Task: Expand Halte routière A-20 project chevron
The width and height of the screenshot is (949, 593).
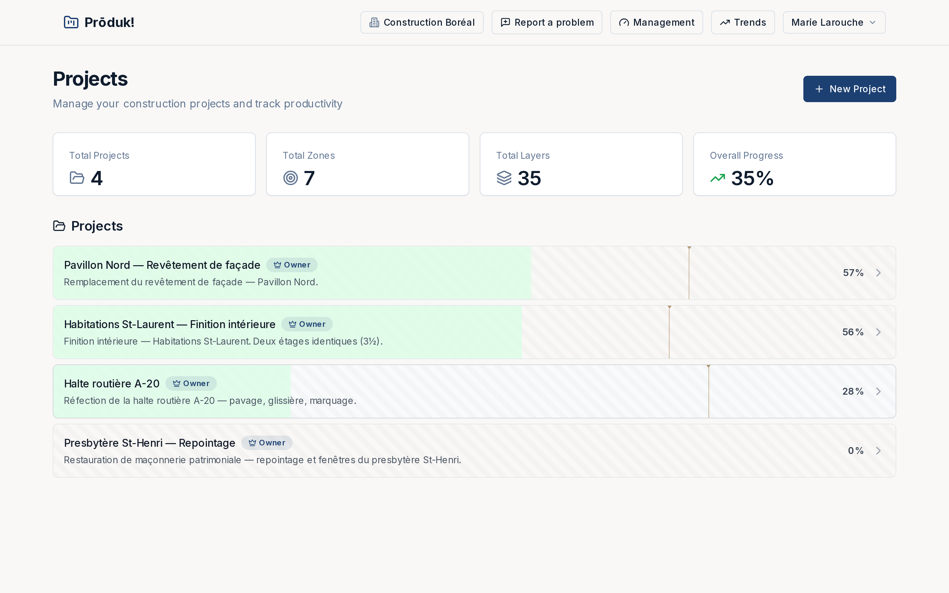Action: point(878,391)
